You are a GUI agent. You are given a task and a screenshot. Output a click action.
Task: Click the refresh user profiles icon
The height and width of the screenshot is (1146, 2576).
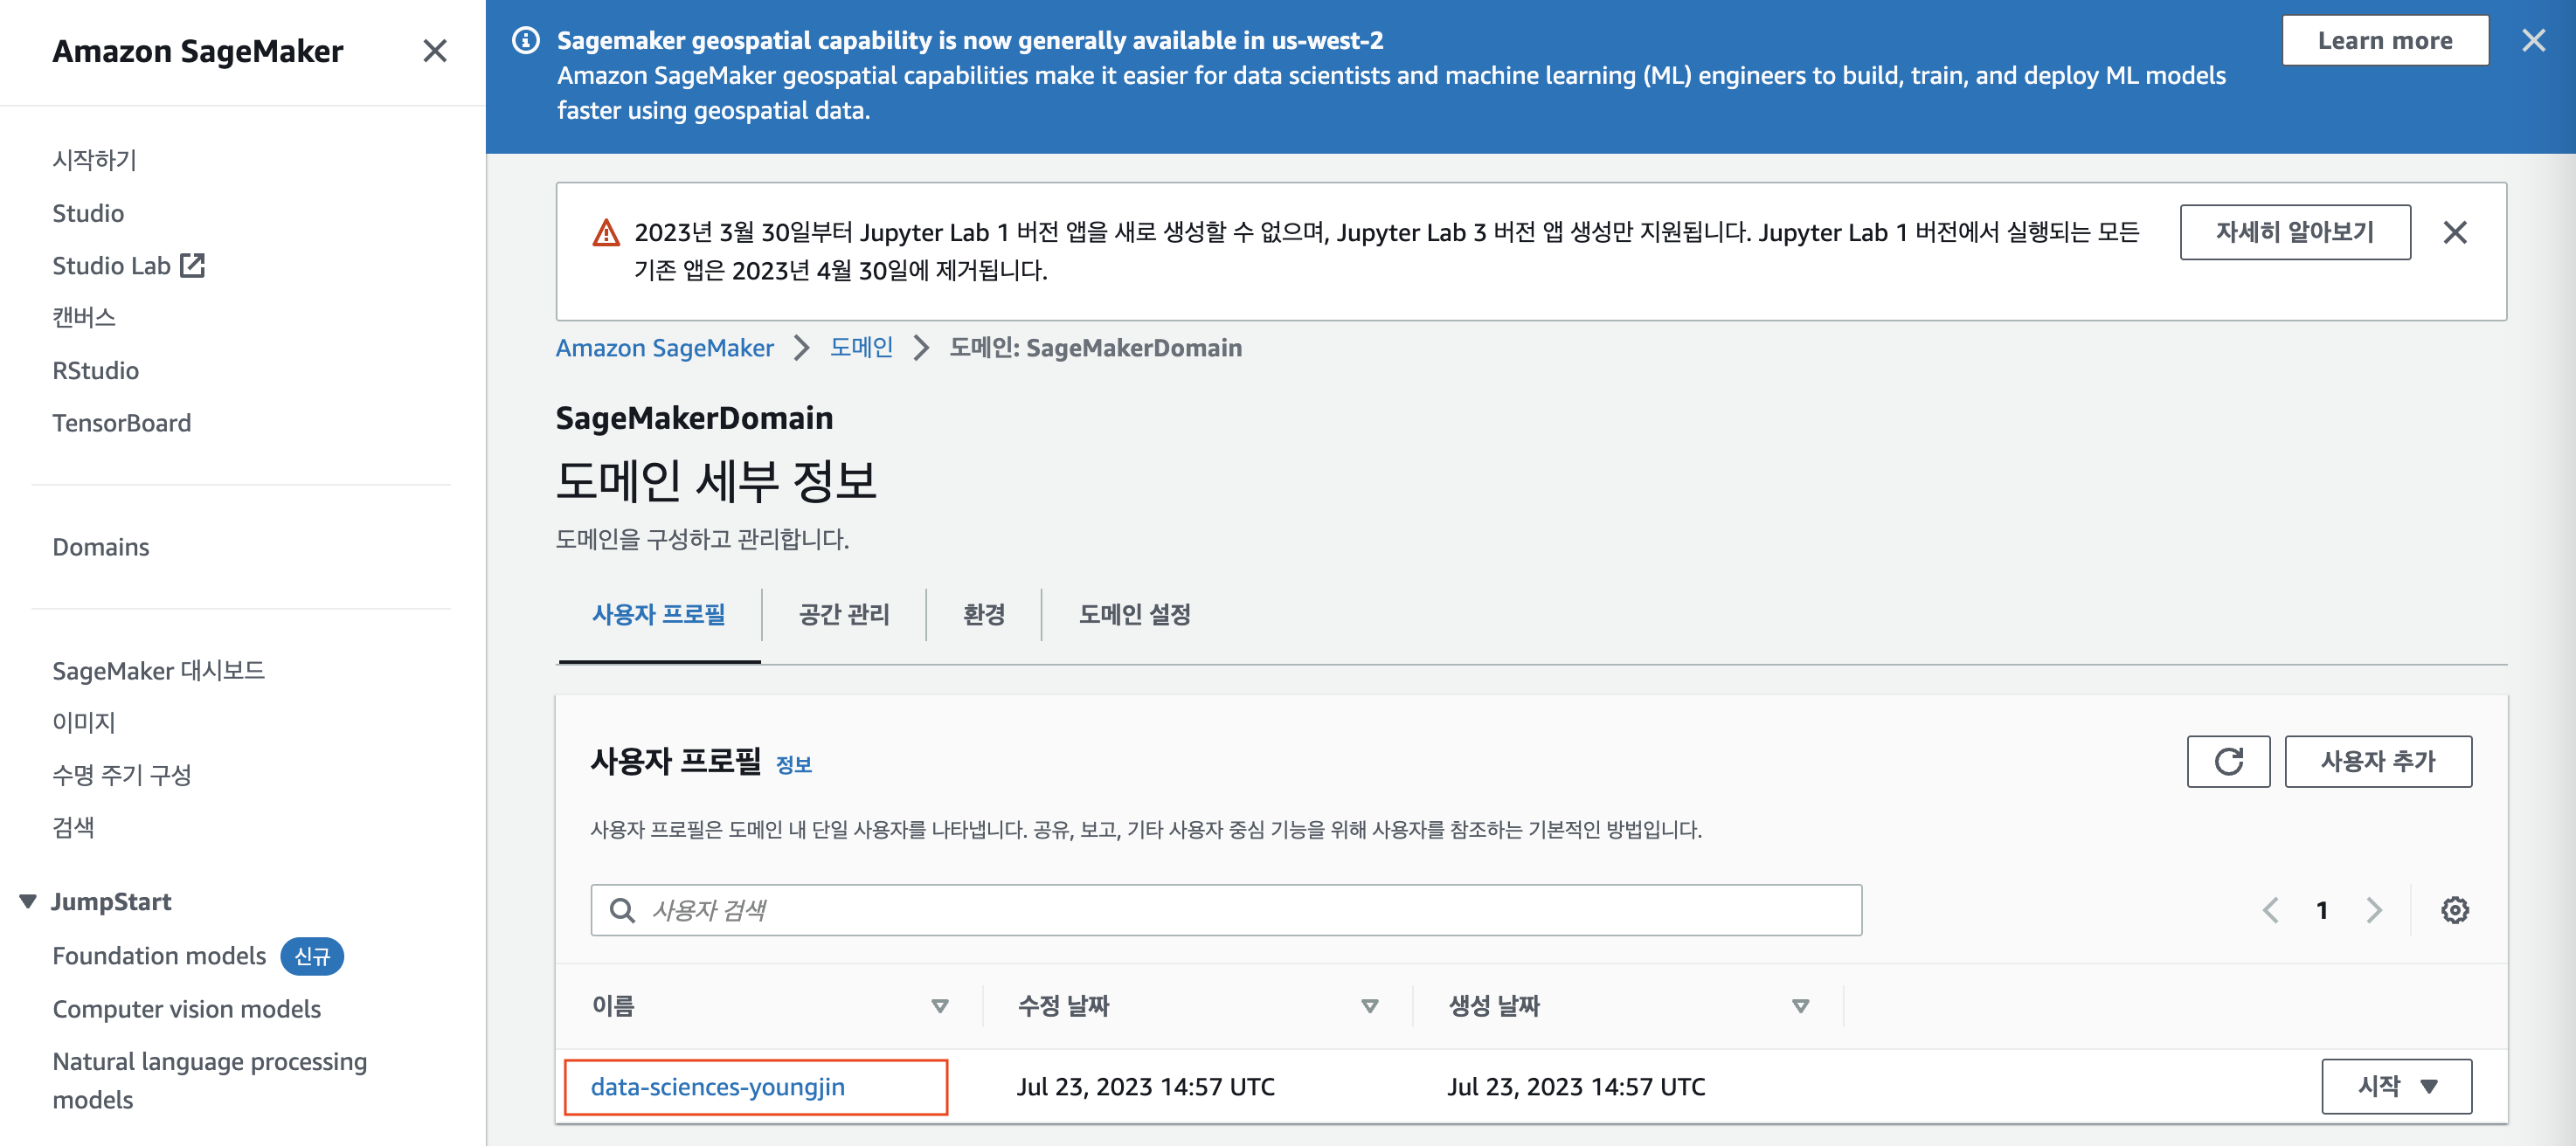(2227, 762)
